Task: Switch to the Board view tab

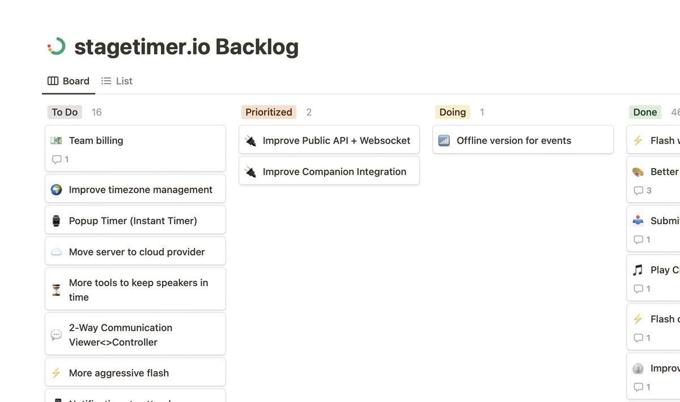Action: click(69, 81)
